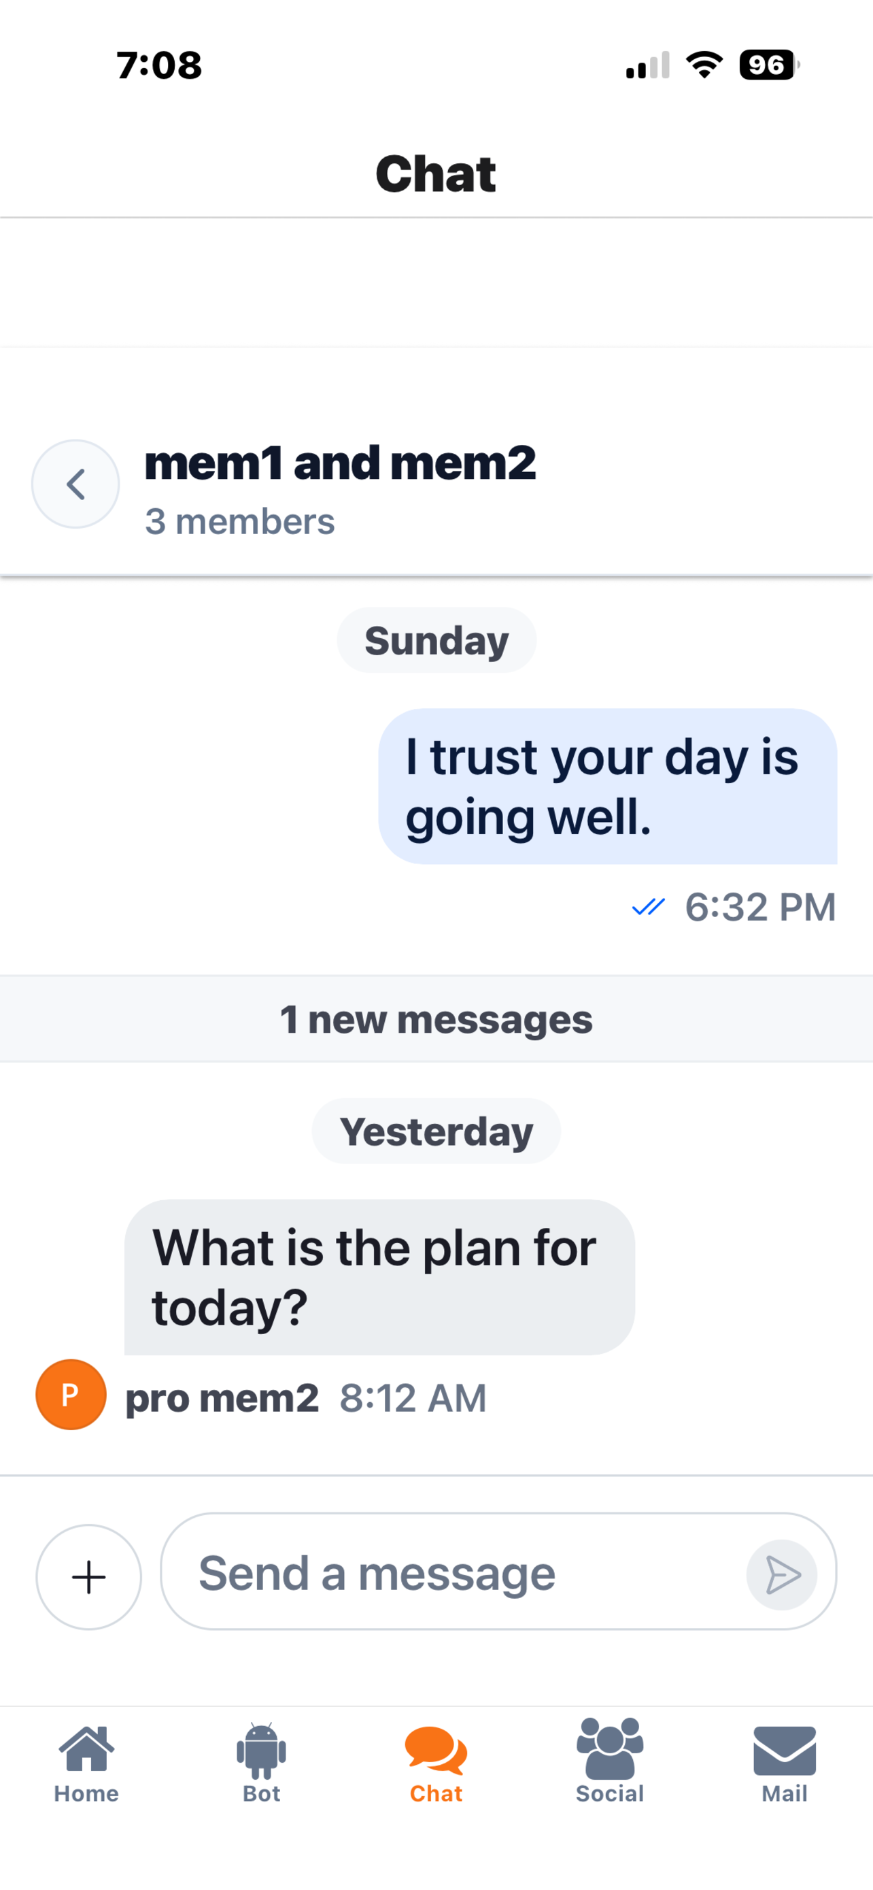Tap the pro mem2 sender name
Screen dimensions: 873x1890
(222, 1397)
